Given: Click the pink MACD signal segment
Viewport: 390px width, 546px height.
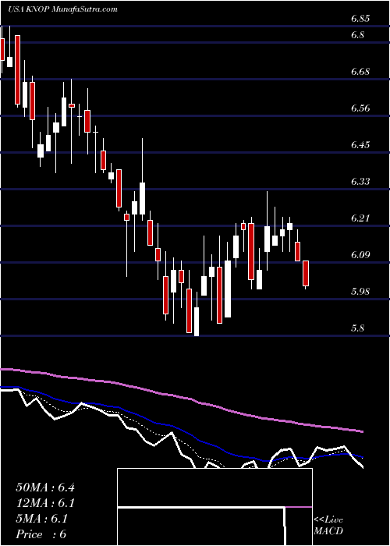Looking at the screenshot, I should pos(299,507).
